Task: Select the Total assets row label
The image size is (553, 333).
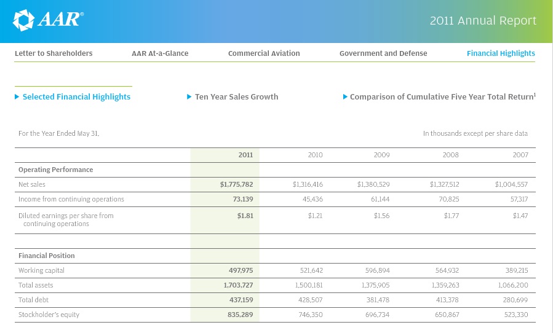Action: click(x=36, y=285)
